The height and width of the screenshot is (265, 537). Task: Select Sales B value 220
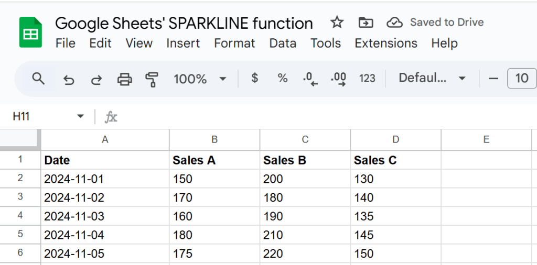(x=305, y=253)
